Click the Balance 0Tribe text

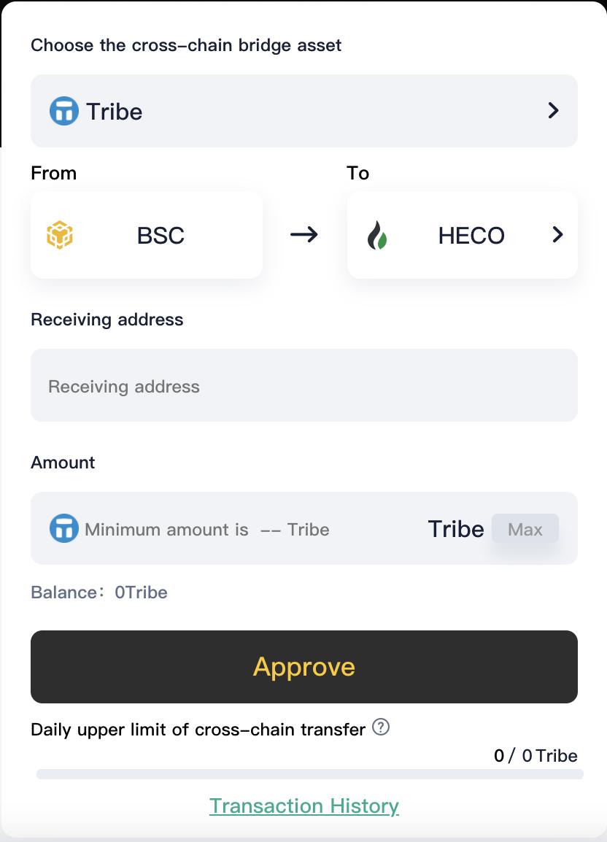(x=99, y=592)
